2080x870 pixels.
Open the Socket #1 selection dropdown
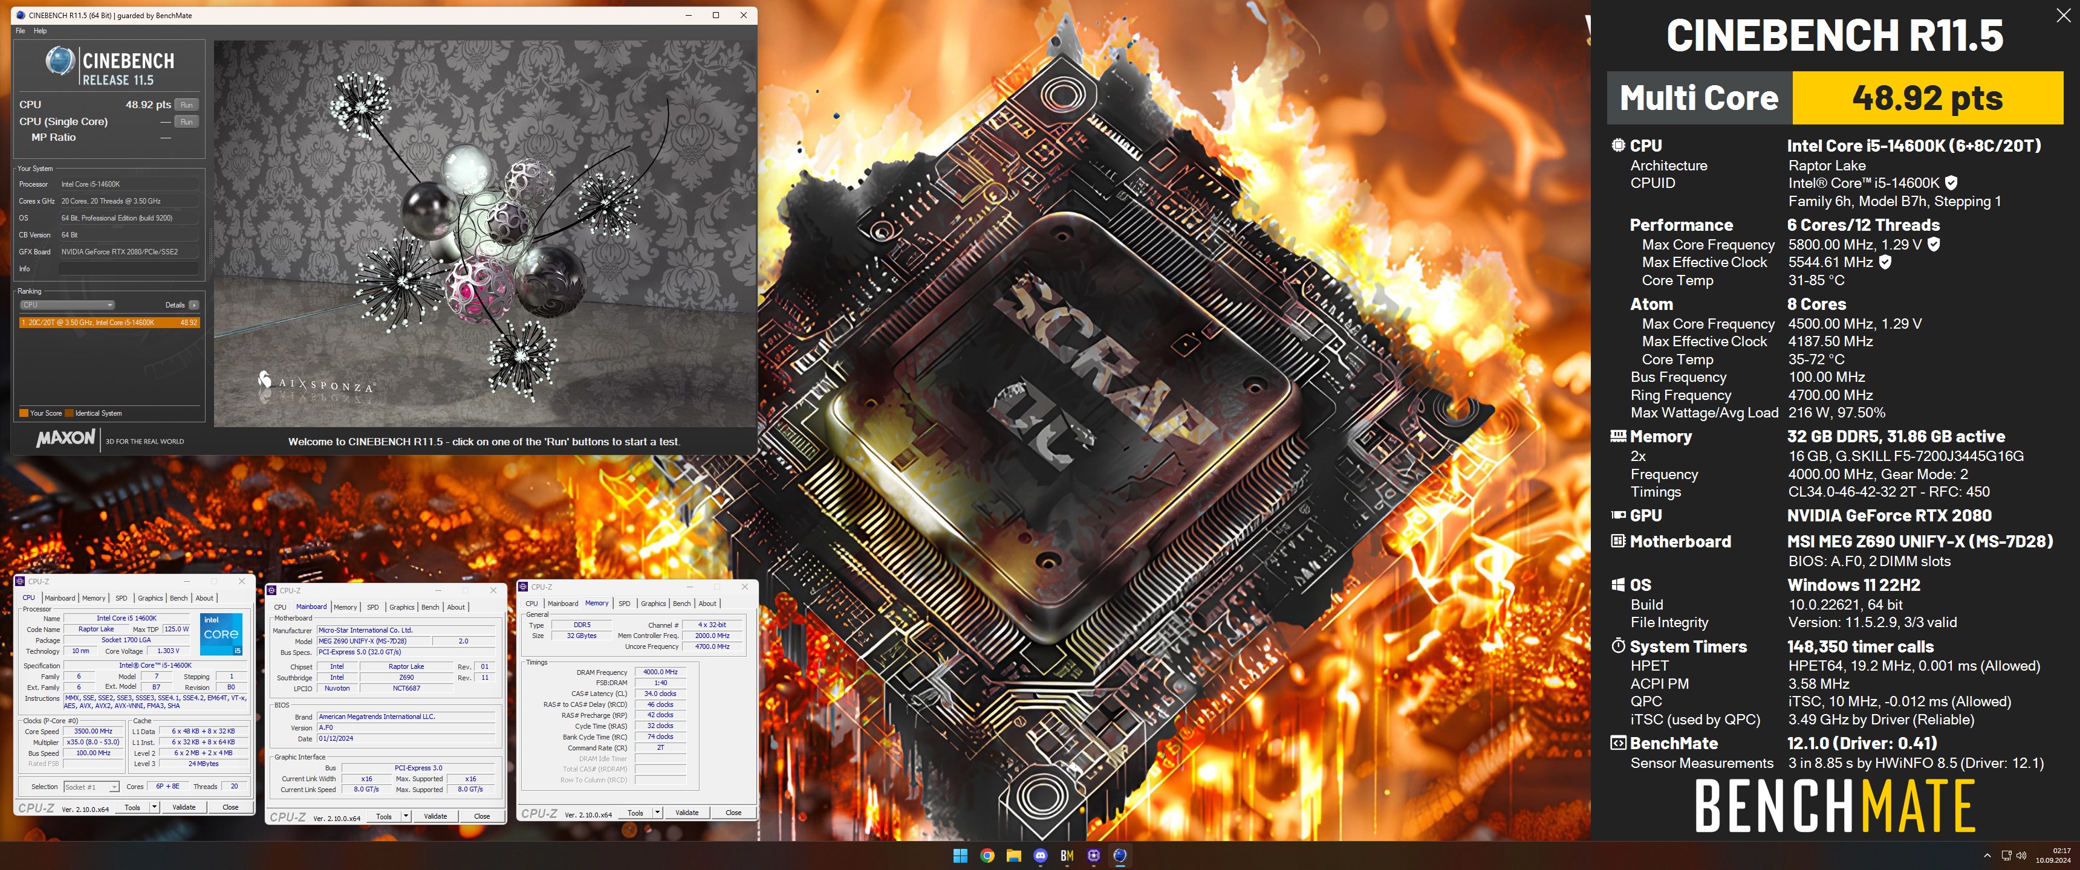click(91, 787)
